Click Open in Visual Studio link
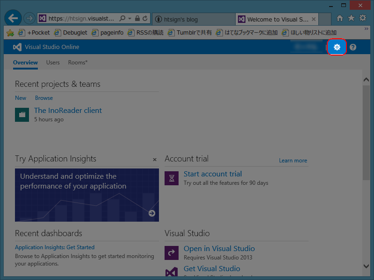374x280 pixels. pyautogui.click(x=219, y=249)
